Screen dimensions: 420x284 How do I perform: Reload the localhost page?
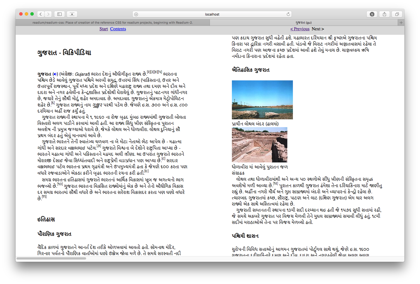(288, 14)
